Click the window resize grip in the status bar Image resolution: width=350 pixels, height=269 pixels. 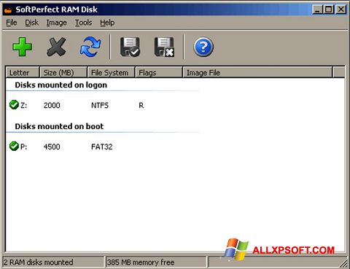tap(343, 263)
